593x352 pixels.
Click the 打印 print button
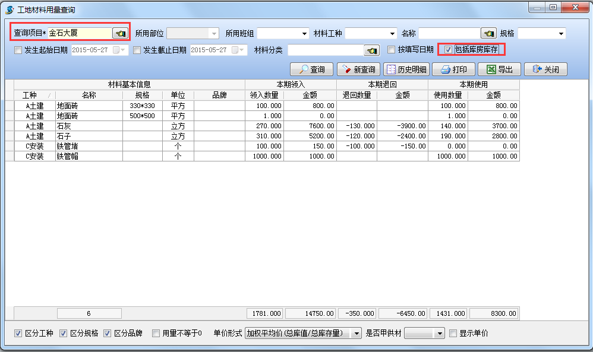point(455,69)
